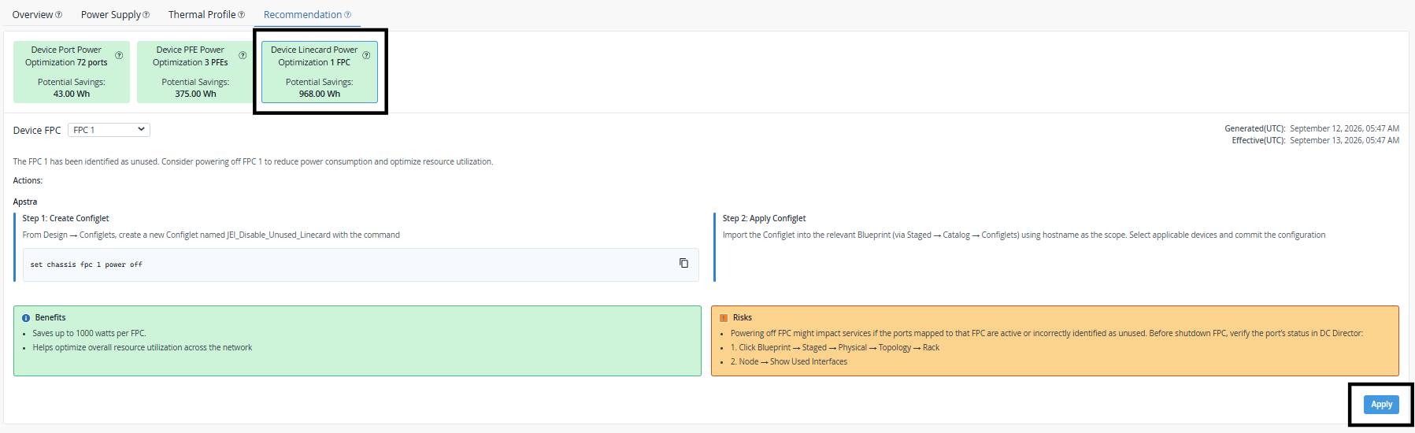Click '43.00 Wh' savings value

click(72, 94)
